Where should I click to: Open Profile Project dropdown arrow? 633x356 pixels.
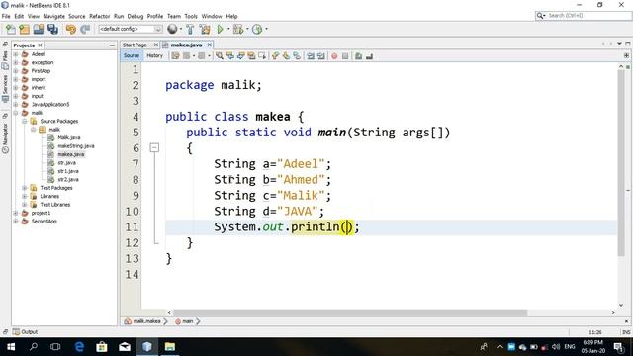pyautogui.click(x=266, y=29)
